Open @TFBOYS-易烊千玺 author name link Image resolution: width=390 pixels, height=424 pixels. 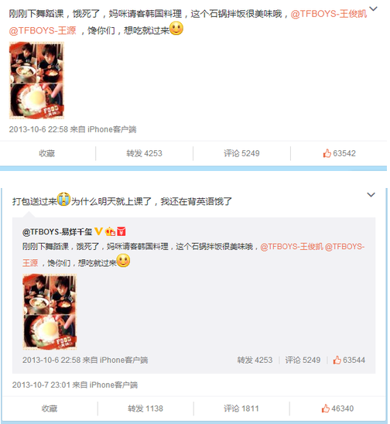tap(57, 232)
